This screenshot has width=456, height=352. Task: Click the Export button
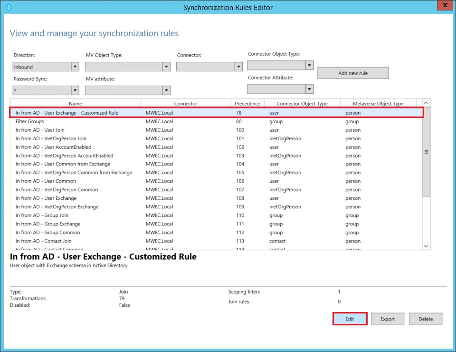388,319
